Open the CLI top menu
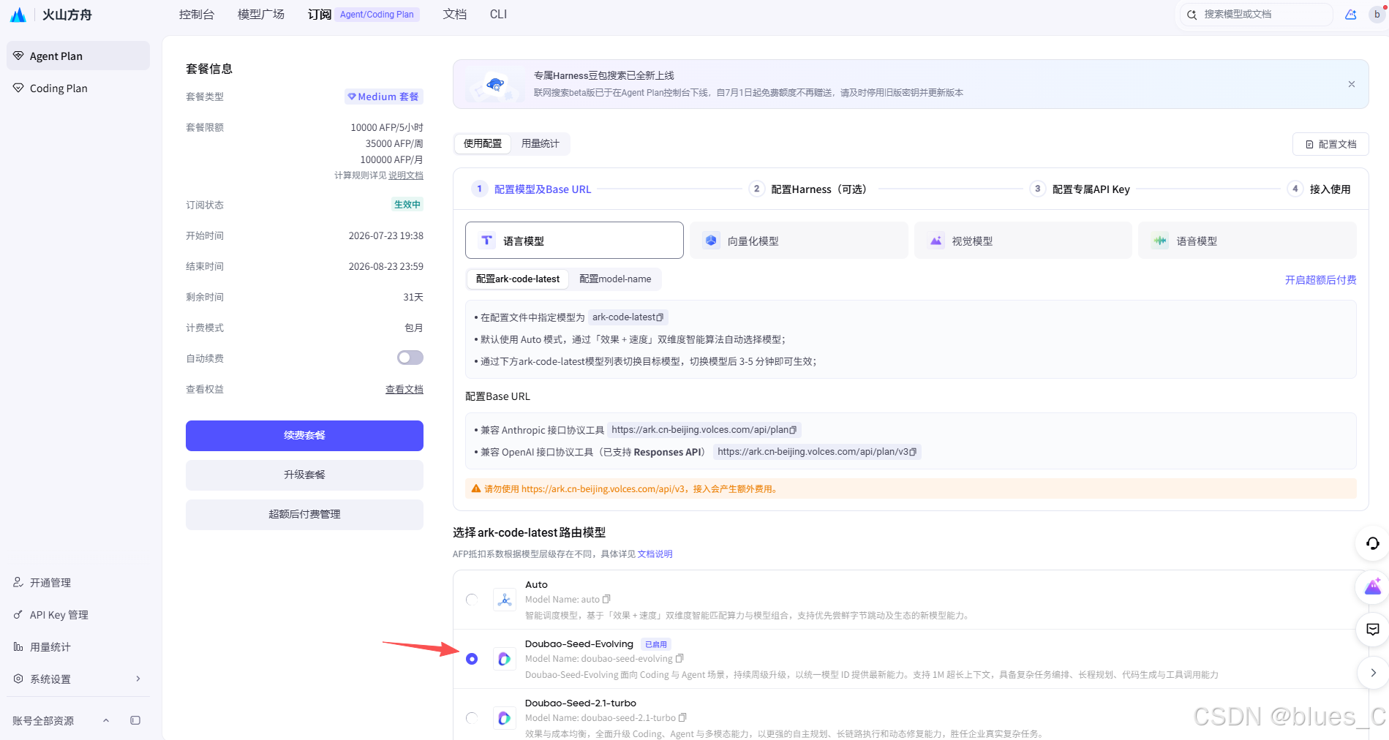 pos(498,15)
